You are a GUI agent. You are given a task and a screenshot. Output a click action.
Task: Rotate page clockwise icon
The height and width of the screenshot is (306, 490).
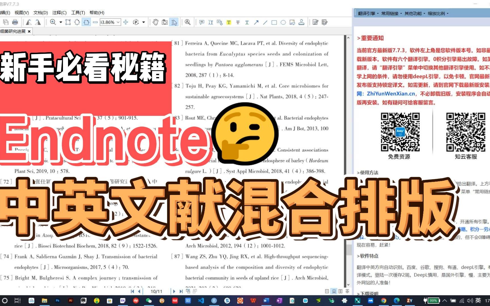click(x=38, y=22)
